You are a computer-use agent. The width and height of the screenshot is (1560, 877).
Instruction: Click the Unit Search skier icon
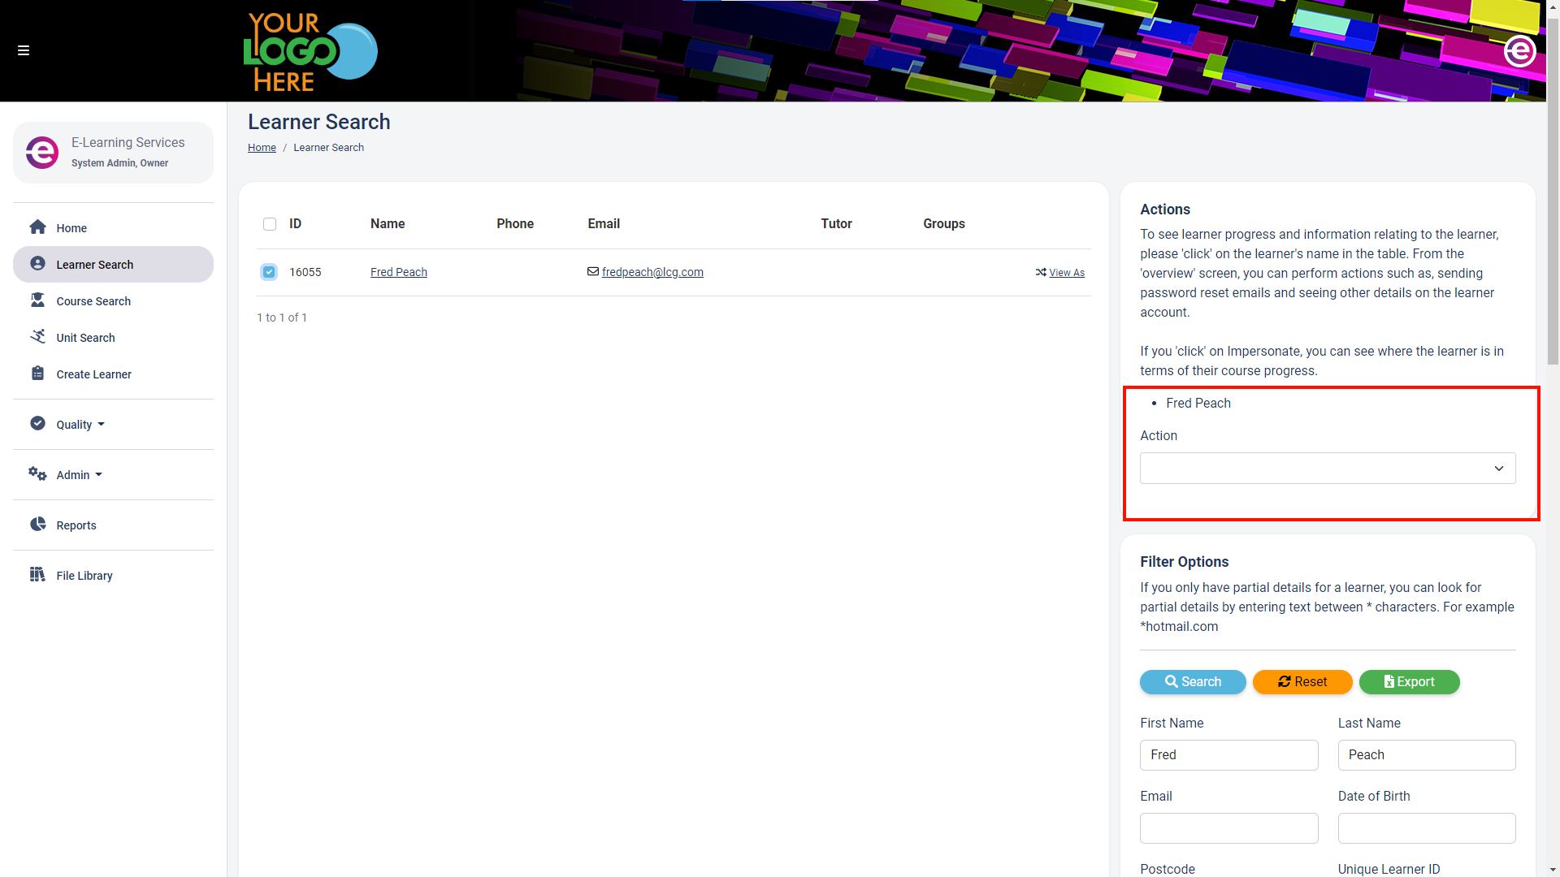click(x=37, y=336)
